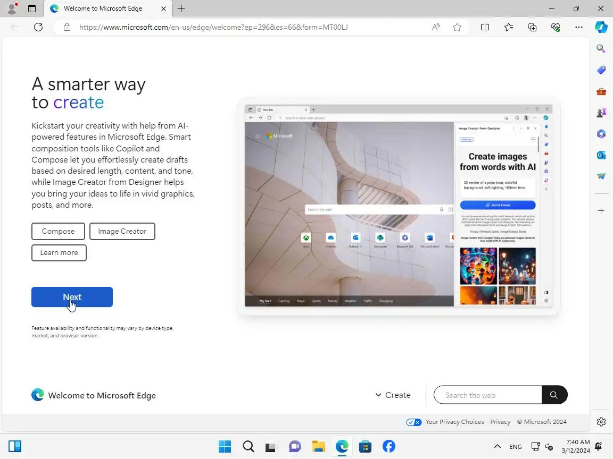Close the Welcome to Microsoft Edge tab

(x=163, y=8)
